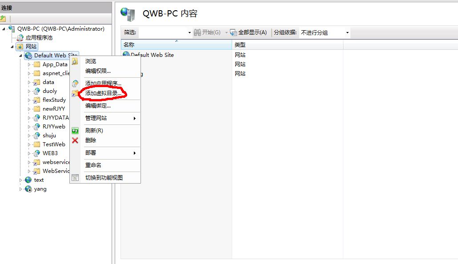Click the 切换到功能视图 icon in the context menu
Image resolution: width=458 pixels, height=264 pixels.
pos(75,178)
